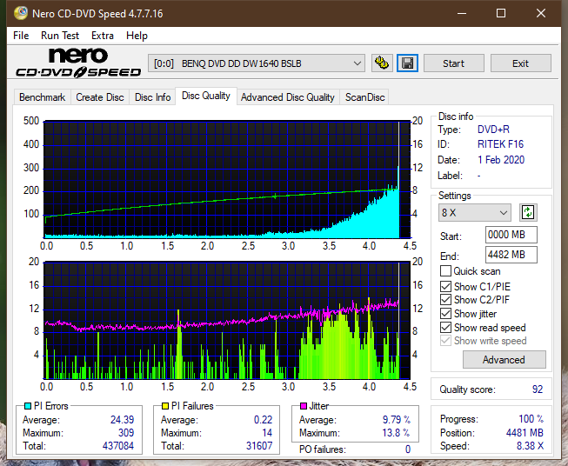The height and width of the screenshot is (466, 568).
Task: Click the Progress value 100 %
Action: tap(531, 419)
